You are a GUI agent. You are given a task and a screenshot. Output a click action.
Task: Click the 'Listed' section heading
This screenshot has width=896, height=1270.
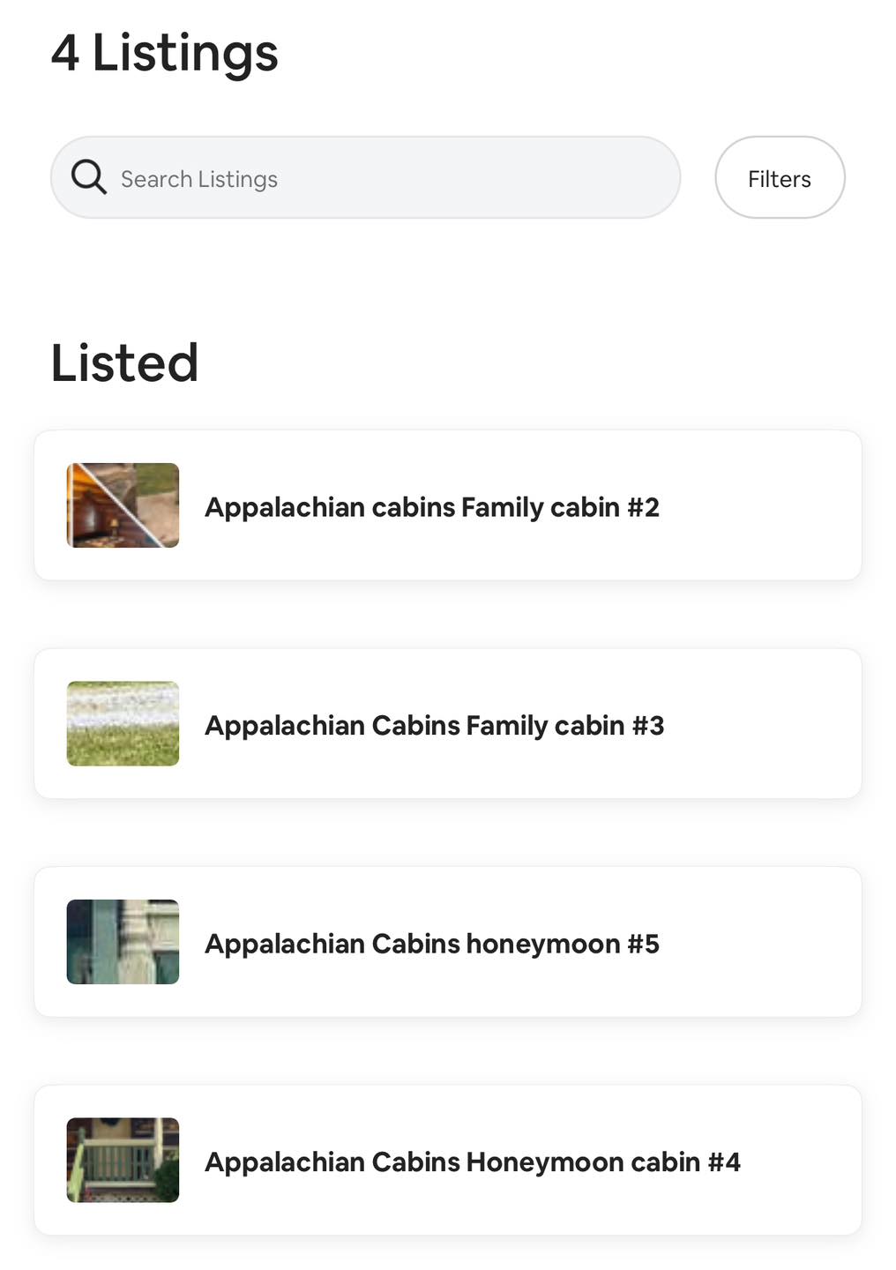(x=124, y=362)
